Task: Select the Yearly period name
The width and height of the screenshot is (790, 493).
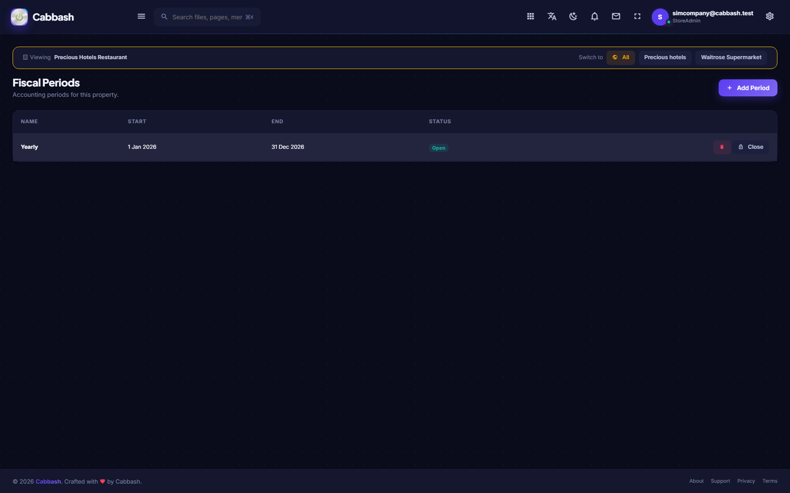Action: (x=30, y=147)
